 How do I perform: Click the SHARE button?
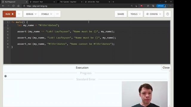tap(121, 14)
